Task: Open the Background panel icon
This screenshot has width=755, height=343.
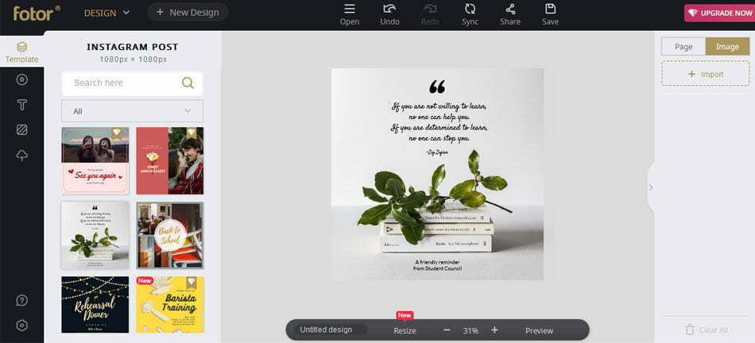Action: (x=21, y=130)
